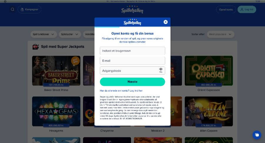The height and width of the screenshot is (143, 265).
Task: Open the Mest populære sort dropdown
Action: (220, 34)
